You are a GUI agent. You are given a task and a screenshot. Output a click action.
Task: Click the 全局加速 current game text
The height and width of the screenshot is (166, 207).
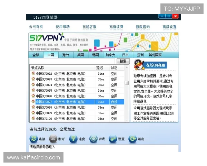[x=67, y=129]
